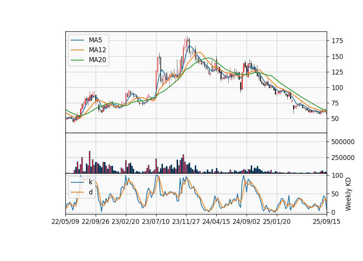Click the 23/07/10 date label
363x261 pixels.
156,222
